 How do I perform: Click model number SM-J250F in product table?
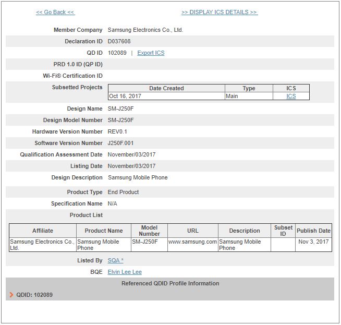pos(145,242)
